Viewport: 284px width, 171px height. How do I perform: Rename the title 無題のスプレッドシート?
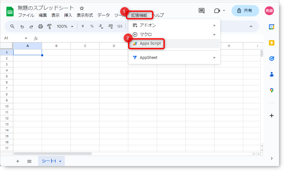coord(46,8)
